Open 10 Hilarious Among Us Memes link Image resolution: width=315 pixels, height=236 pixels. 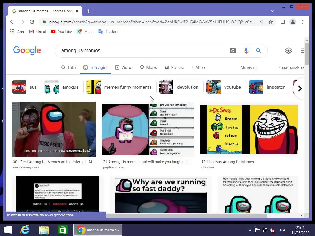pos(228,162)
